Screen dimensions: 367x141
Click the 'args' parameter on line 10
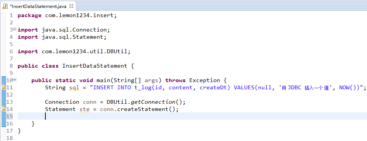coord(151,81)
